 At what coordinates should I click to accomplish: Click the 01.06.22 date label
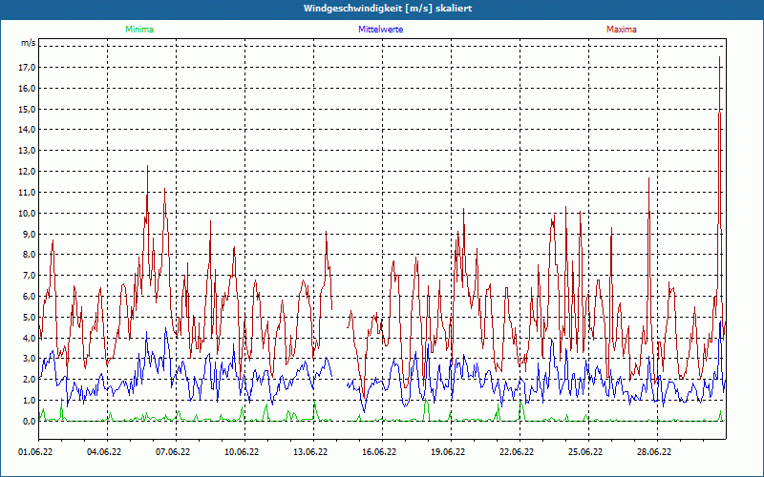pyautogui.click(x=35, y=452)
